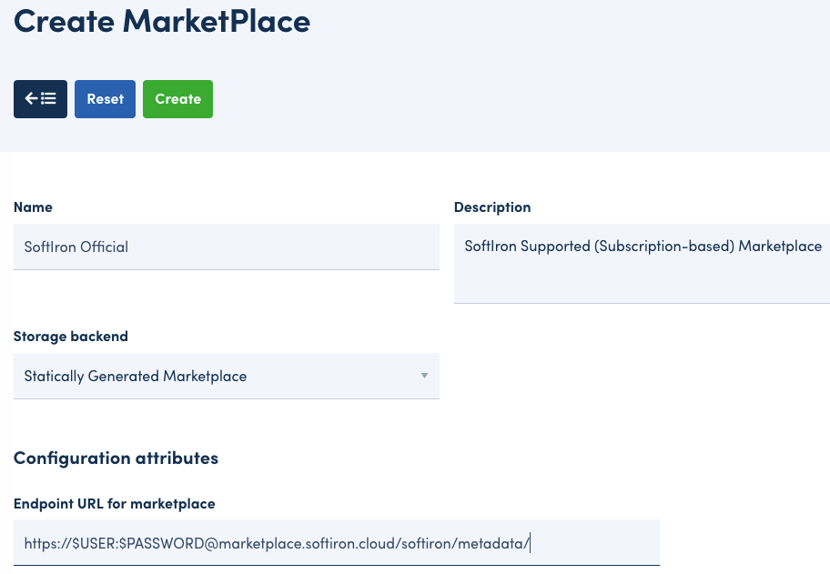830x574 pixels.
Task: Place cursor after metadata/ in endpoint URL
Action: click(x=530, y=544)
